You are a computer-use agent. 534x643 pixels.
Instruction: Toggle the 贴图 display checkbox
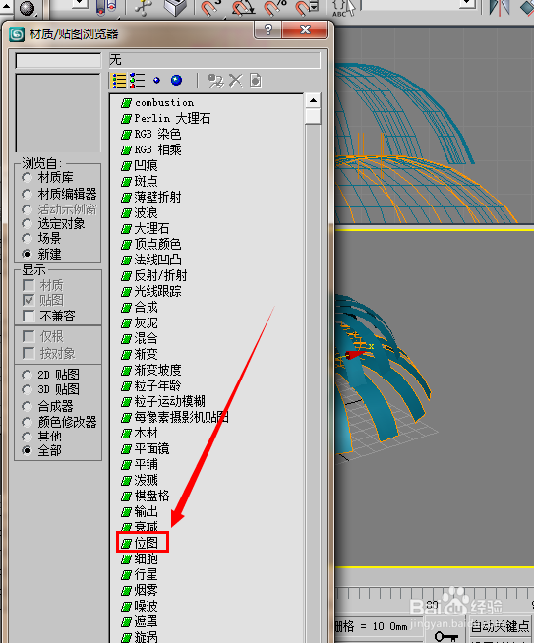click(x=29, y=300)
